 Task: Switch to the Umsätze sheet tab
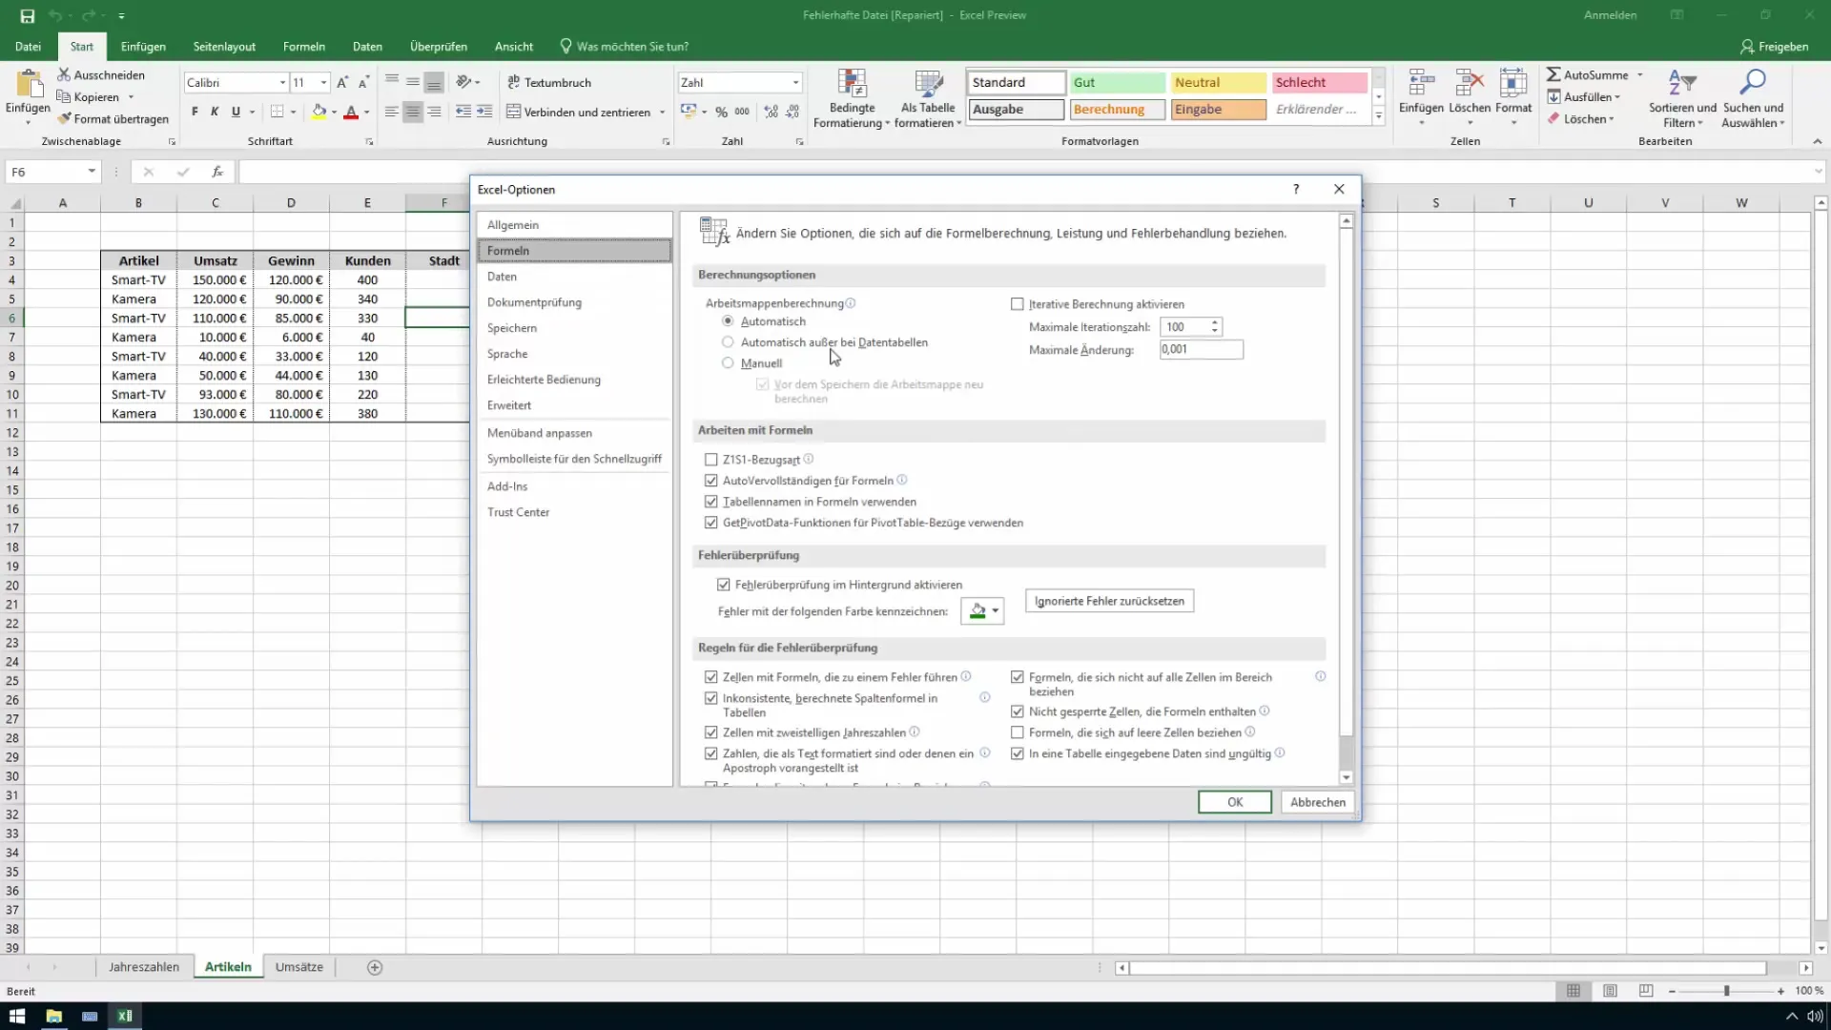pos(298,967)
